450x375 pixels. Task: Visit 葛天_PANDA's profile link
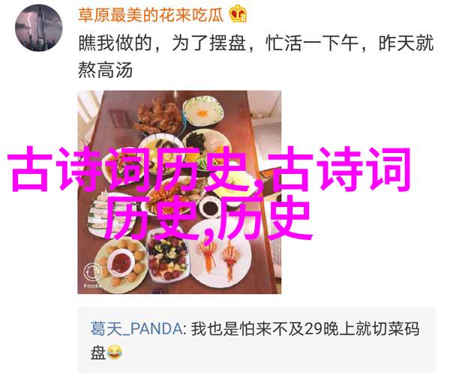point(136,328)
